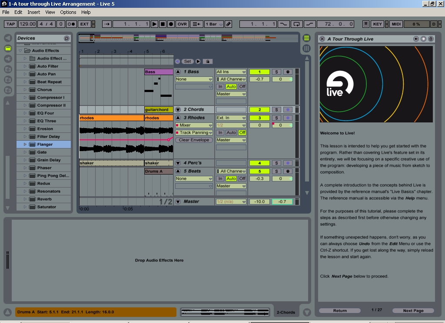This screenshot has height=323, width=445.
Task: Start playback with the Play button
Action: [154, 24]
